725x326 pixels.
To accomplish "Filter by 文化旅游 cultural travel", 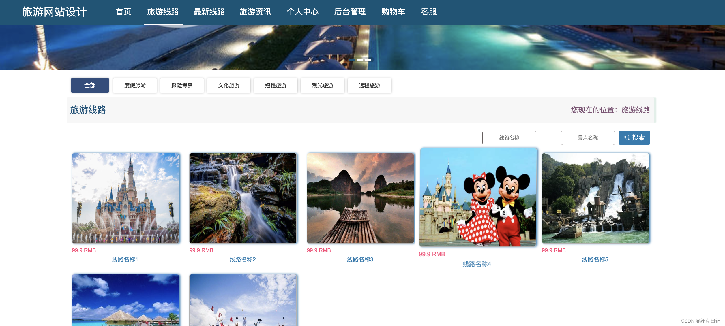I will pos(228,85).
